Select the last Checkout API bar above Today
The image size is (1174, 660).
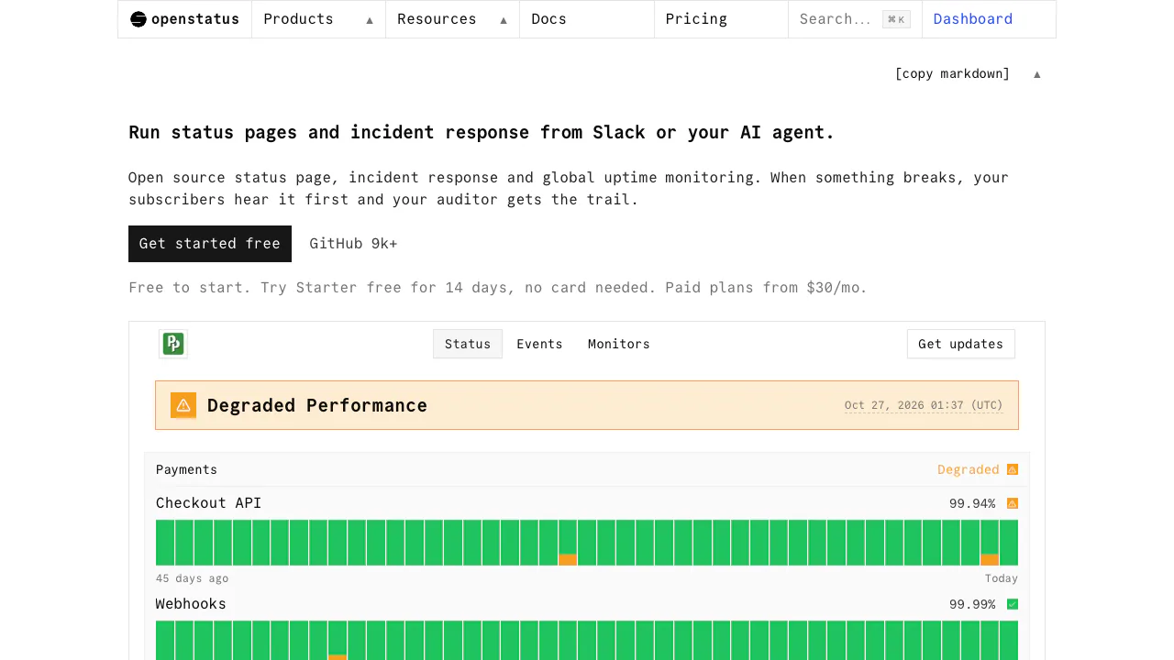tap(1009, 543)
